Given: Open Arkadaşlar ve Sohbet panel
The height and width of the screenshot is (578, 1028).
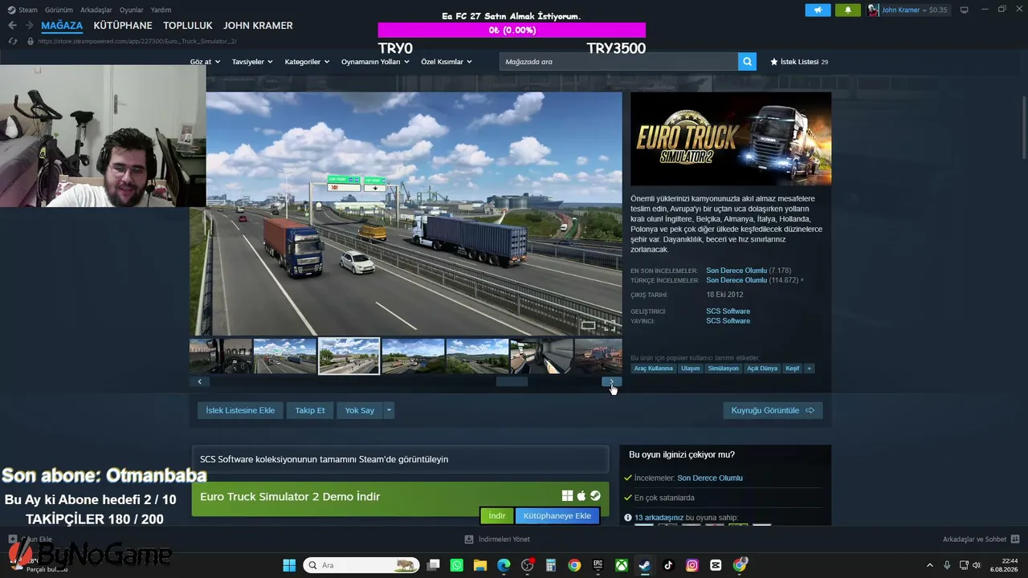Looking at the screenshot, I should point(981,539).
